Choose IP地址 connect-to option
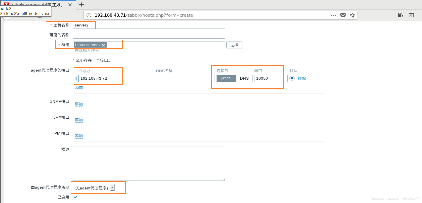This screenshot has width=422, height=203. [x=226, y=78]
